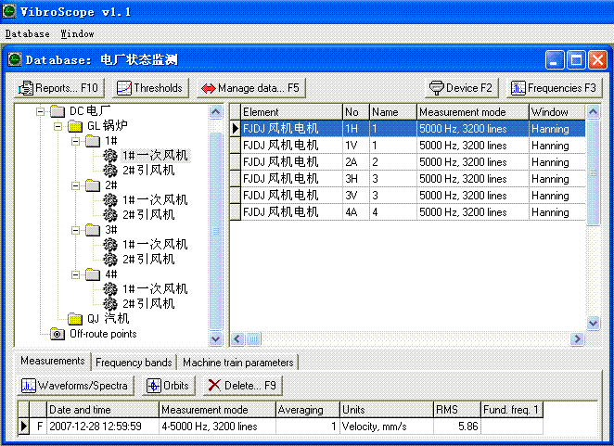This screenshot has height=446, width=614.
Task: Click the Database window title icon
Action: (x=15, y=59)
